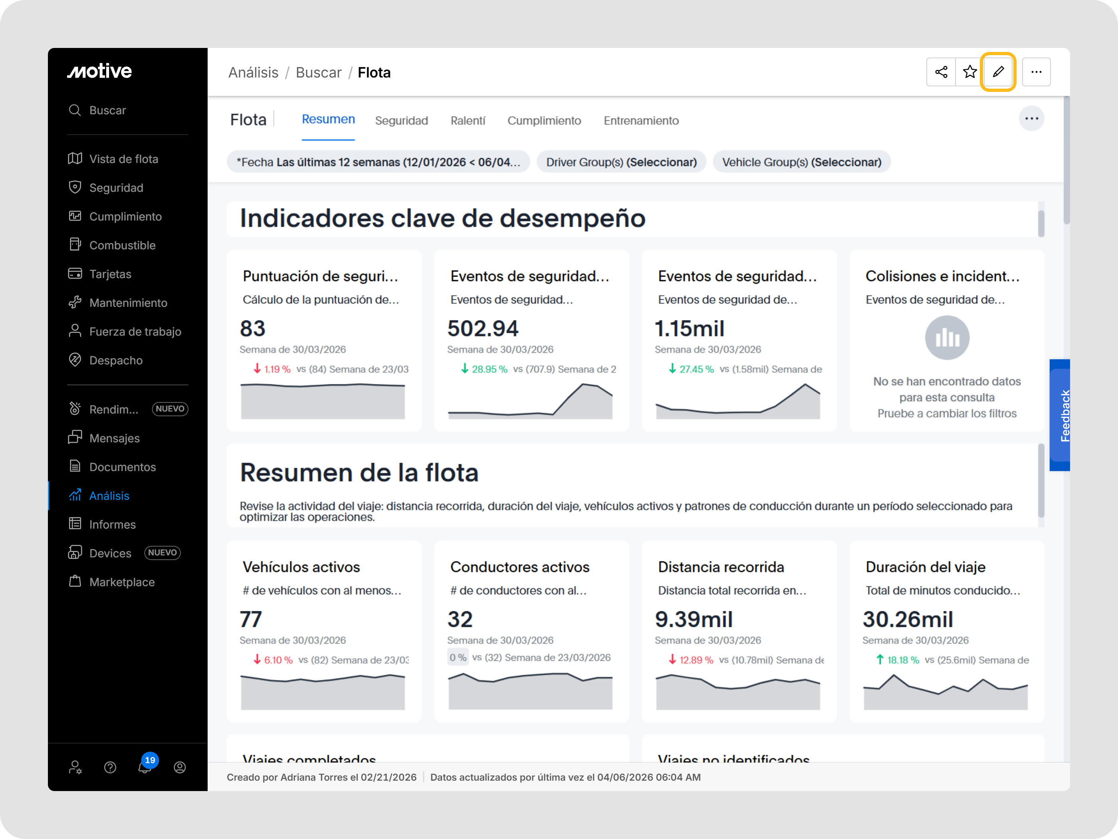The height and width of the screenshot is (839, 1118).
Task: Select the Mantenimiento wrench icon
Action: click(x=75, y=302)
